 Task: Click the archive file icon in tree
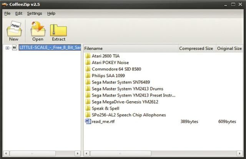15,48
